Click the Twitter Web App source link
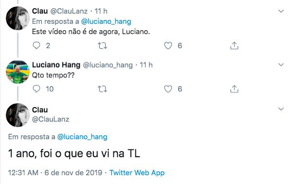 pyautogui.click(x=137, y=173)
